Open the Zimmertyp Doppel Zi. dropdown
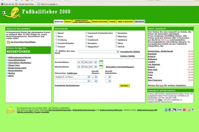The width and height of the screenshot is (199, 132). point(72,77)
